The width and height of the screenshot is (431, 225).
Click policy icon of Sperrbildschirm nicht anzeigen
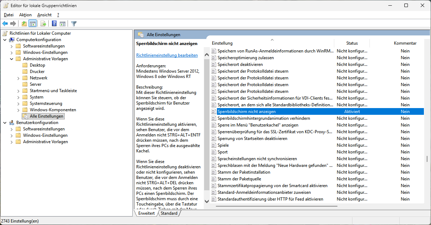tap(214, 112)
